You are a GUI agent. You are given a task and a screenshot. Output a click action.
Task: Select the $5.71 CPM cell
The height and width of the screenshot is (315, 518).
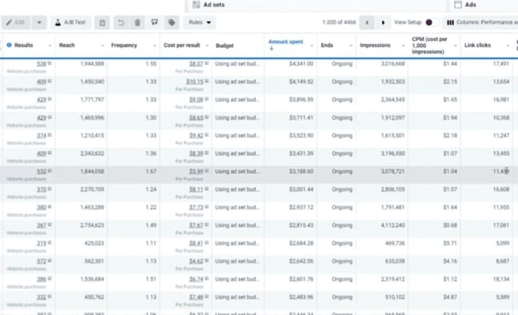tap(450, 243)
